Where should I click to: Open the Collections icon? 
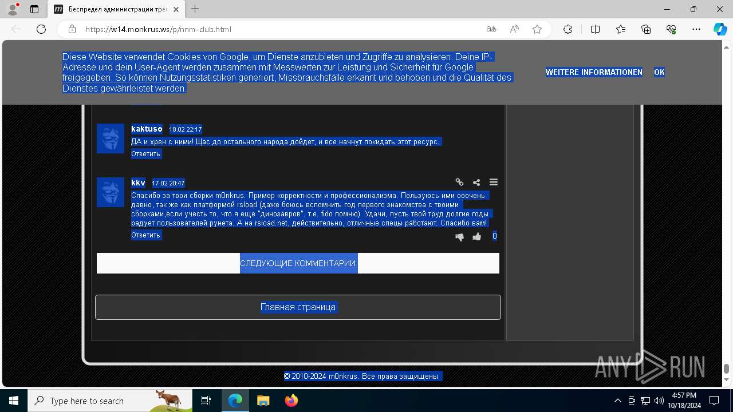pos(646,29)
